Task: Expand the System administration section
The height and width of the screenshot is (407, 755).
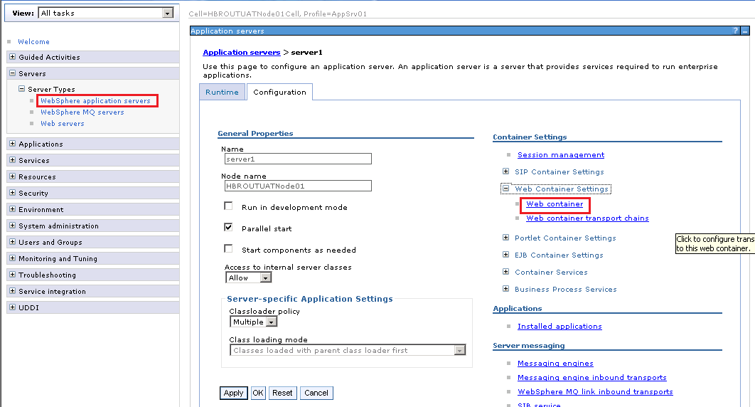Action: point(13,226)
